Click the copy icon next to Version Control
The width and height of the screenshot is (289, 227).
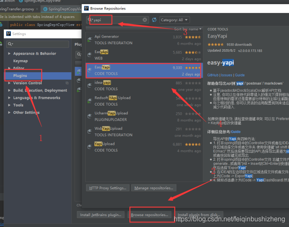tap(67, 83)
